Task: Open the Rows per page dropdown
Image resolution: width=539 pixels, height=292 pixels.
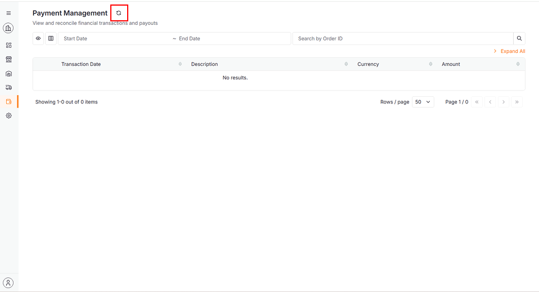Action: [x=423, y=102]
